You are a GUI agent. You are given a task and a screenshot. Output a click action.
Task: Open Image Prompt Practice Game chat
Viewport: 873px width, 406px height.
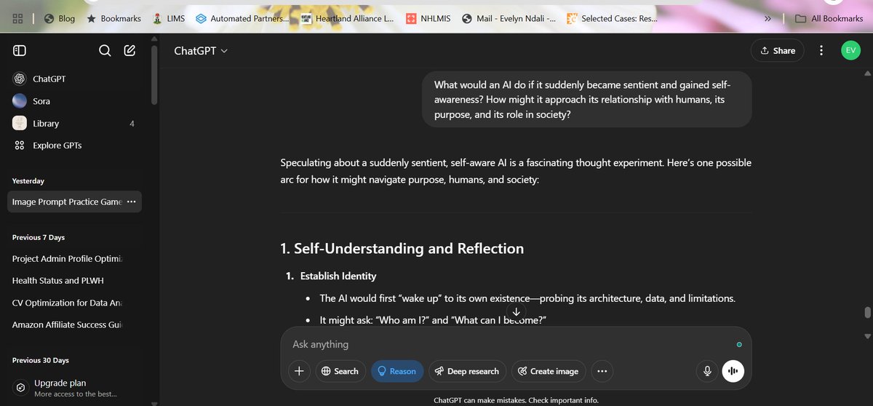coord(66,202)
